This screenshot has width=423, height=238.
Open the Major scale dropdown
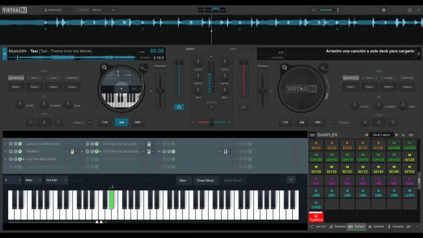coord(33,180)
